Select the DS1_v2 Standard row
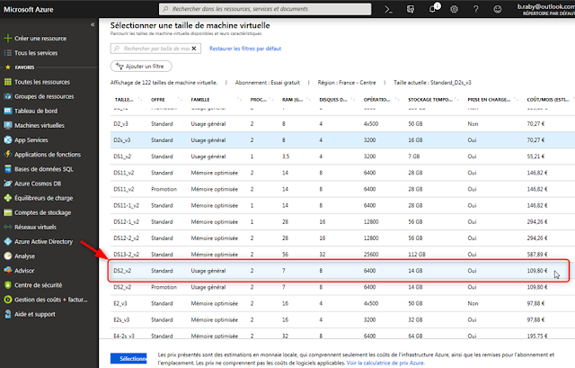Image resolution: width=575 pixels, height=368 pixels. (x=342, y=157)
